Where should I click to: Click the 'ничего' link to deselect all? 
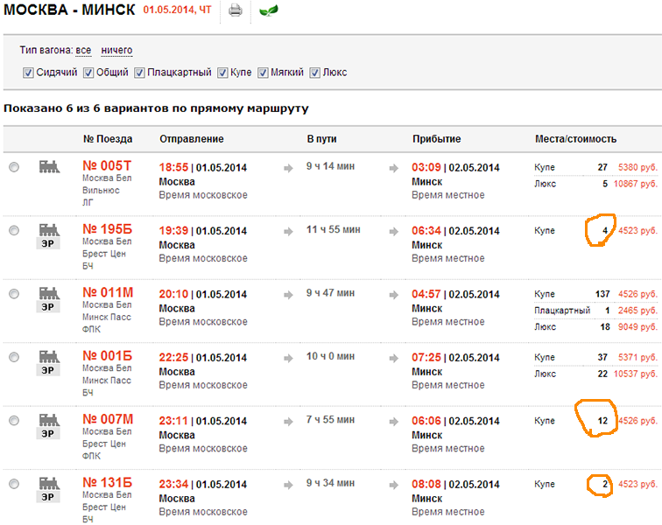pos(116,51)
